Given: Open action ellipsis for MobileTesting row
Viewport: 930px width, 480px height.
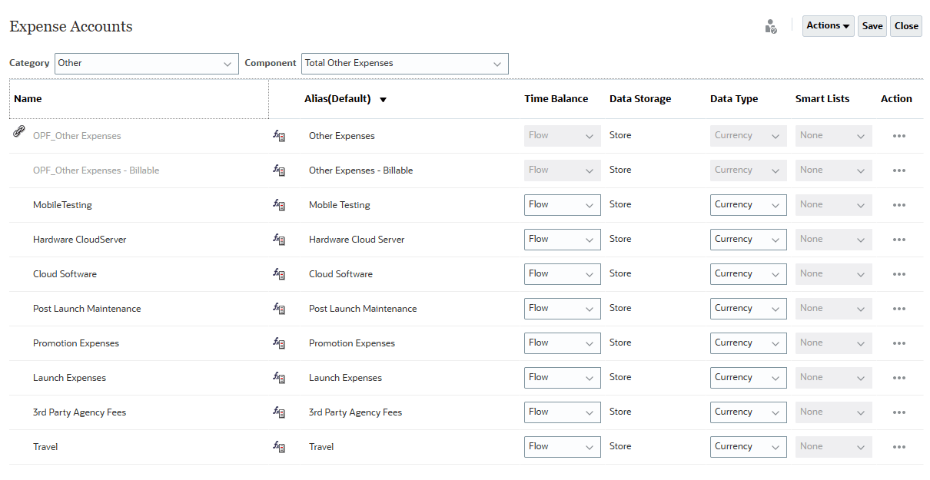Looking at the screenshot, I should click(899, 205).
